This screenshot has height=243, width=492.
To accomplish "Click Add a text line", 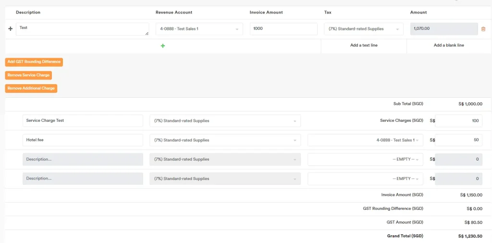I will click(x=364, y=45).
